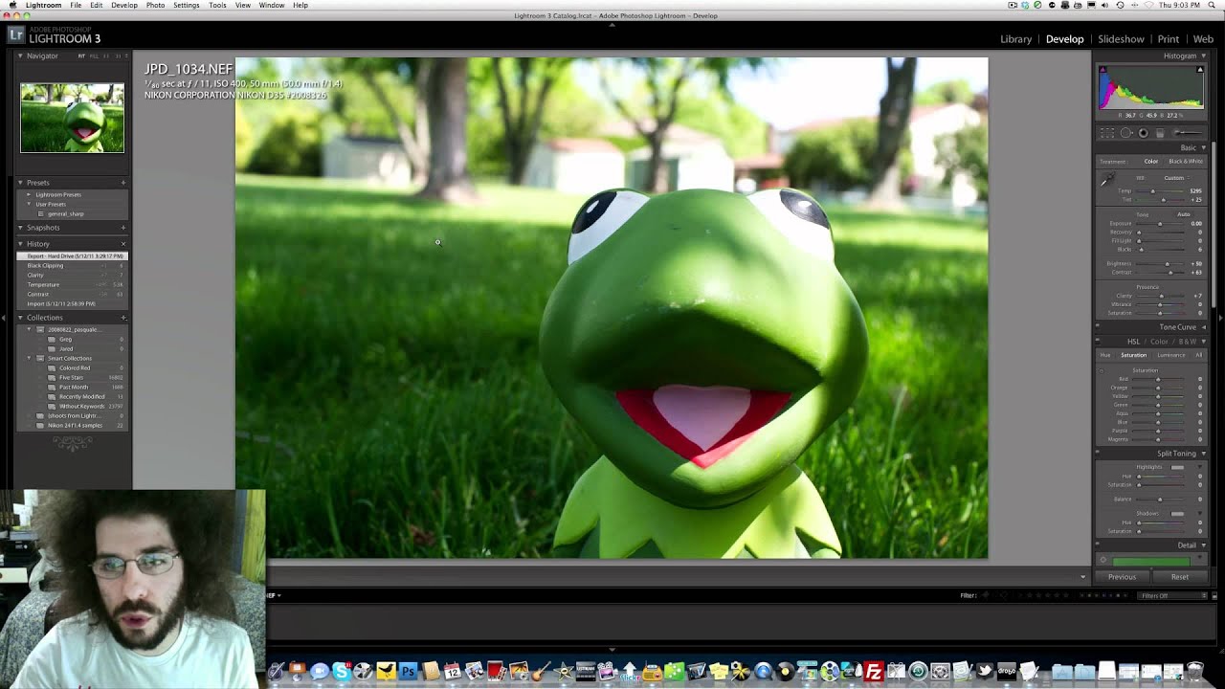Switch to the Print module
The image size is (1225, 689).
1168,39
